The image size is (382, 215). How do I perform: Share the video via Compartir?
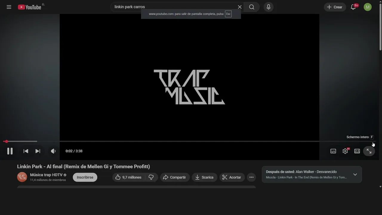pos(175,177)
